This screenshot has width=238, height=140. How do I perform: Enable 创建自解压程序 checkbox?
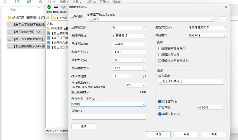coord(160,48)
